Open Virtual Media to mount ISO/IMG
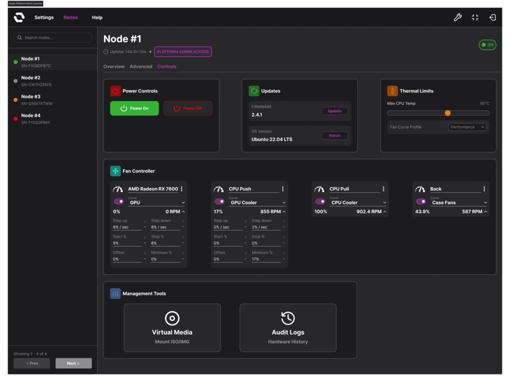The image size is (510, 382). (x=172, y=327)
